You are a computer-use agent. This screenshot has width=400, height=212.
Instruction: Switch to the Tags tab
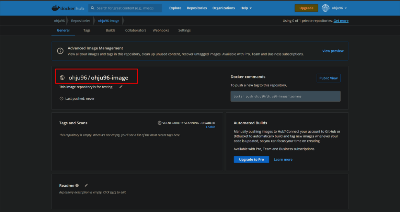(87, 30)
